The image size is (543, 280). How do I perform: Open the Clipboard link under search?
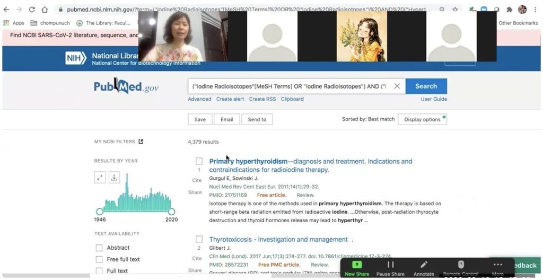[292, 99]
